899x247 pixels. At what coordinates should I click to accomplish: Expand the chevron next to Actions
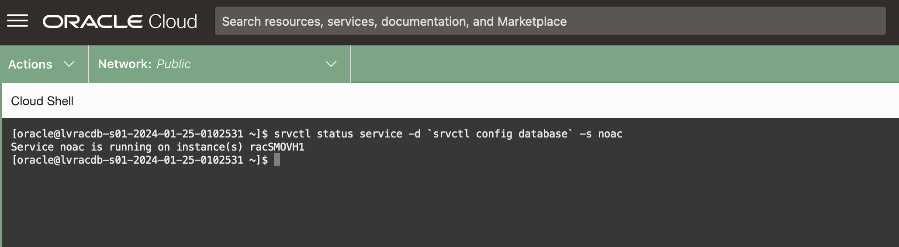(x=69, y=64)
